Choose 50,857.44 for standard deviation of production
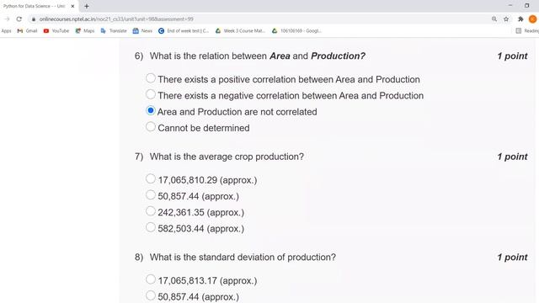This screenshot has height=303, width=539. click(151, 295)
